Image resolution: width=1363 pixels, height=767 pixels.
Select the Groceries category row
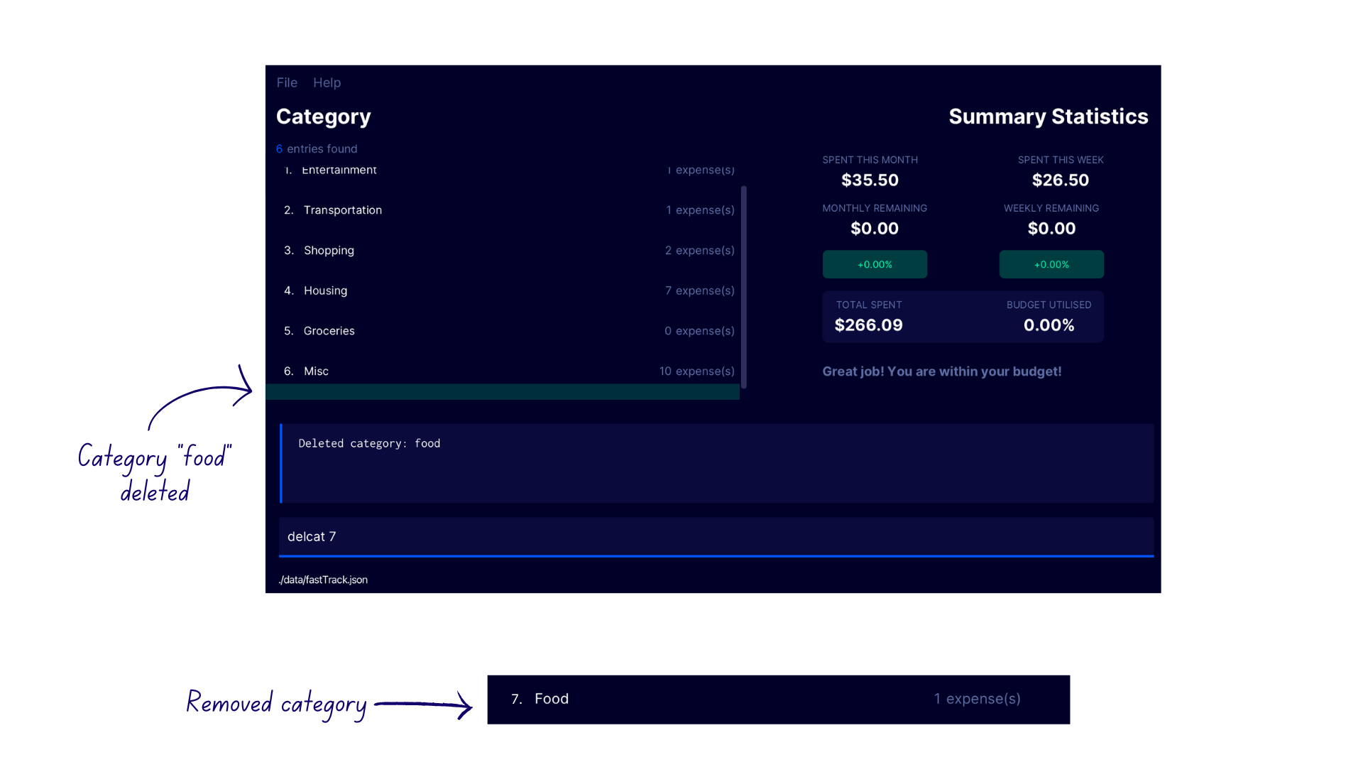coord(503,331)
